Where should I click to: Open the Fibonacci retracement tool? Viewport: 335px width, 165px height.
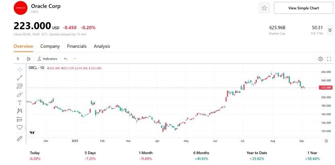click(x=19, y=86)
